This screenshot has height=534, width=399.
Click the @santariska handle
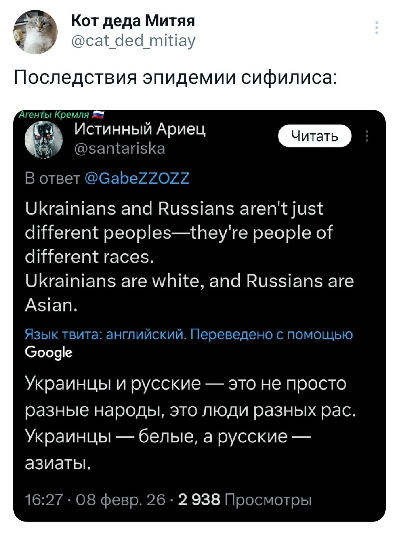pyautogui.click(x=120, y=149)
